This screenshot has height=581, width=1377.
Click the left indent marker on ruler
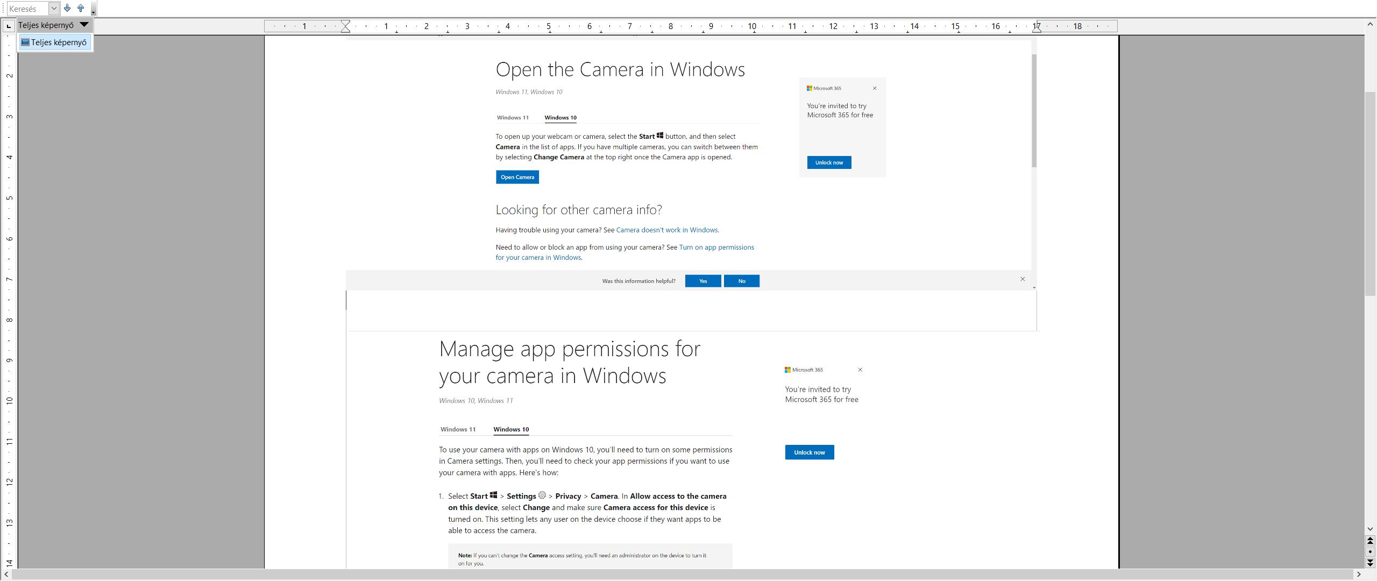click(346, 26)
